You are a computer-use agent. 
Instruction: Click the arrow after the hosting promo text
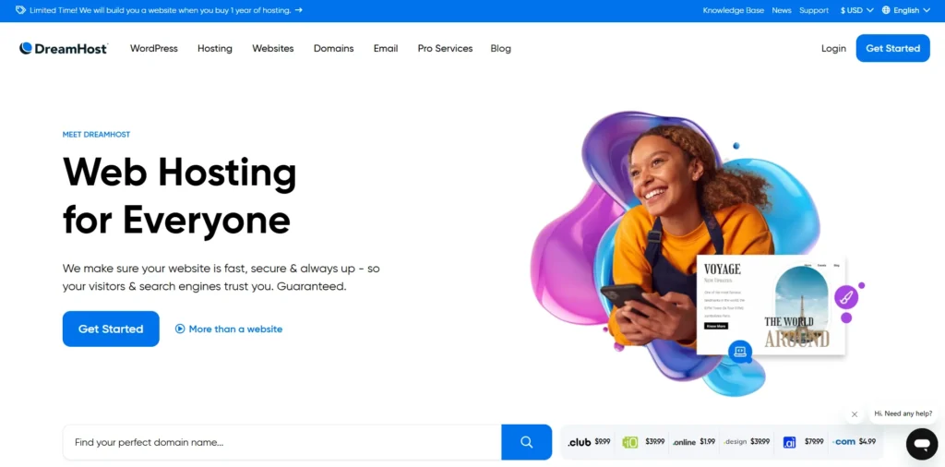click(299, 10)
